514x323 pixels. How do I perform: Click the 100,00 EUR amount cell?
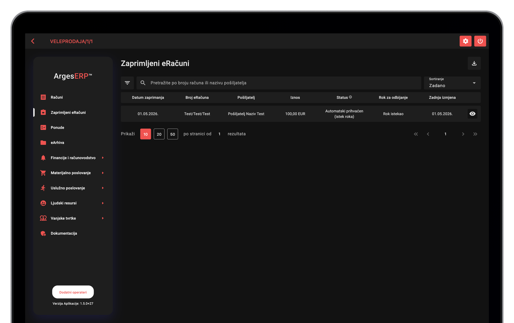tap(295, 114)
